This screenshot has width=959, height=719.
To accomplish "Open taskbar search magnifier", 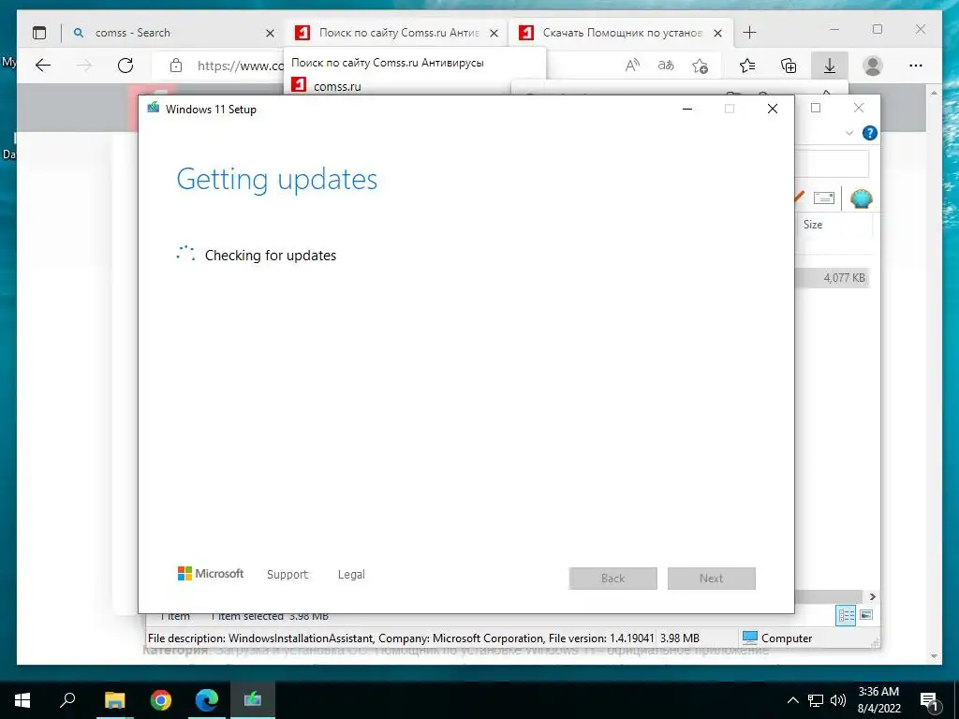I will coord(67,700).
